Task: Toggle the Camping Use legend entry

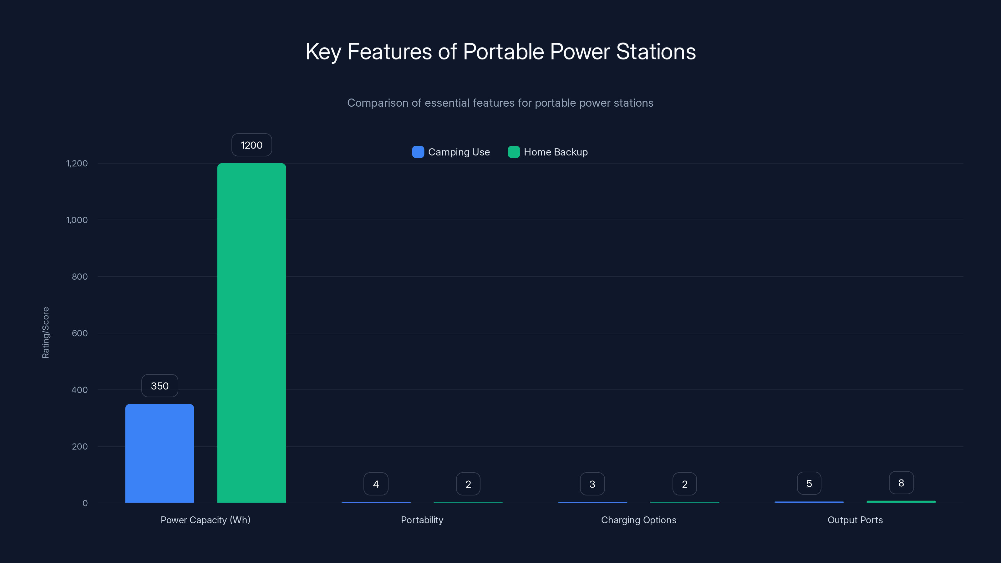Action: point(451,152)
